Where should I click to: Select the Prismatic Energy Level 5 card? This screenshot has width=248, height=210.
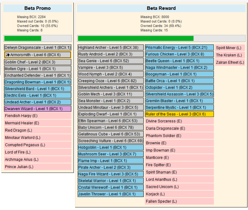tap(179, 47)
